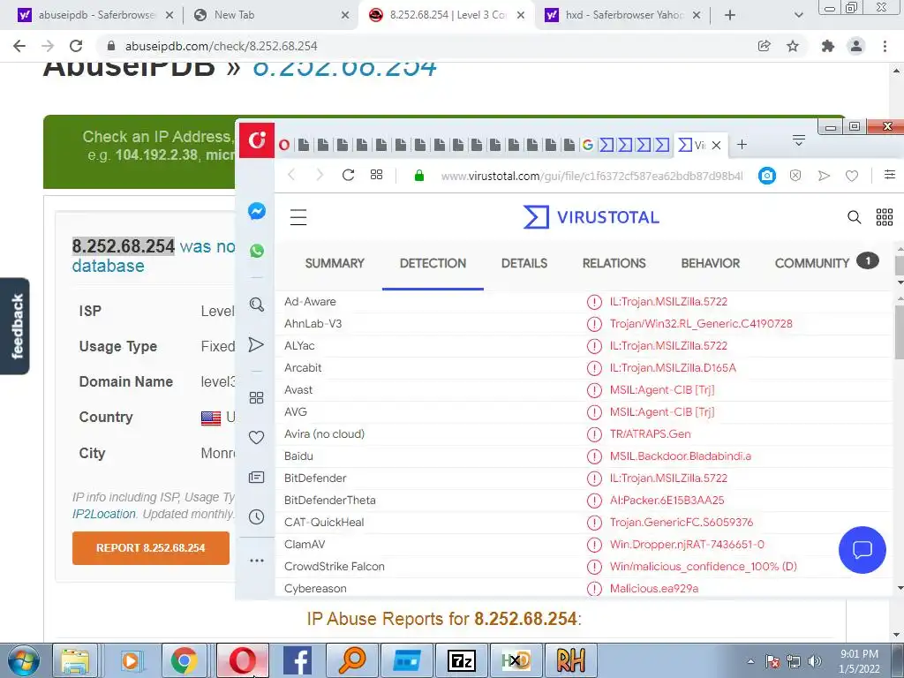Bookmark VirusTotal page with heart icon
This screenshot has height=678, width=904.
(x=852, y=176)
